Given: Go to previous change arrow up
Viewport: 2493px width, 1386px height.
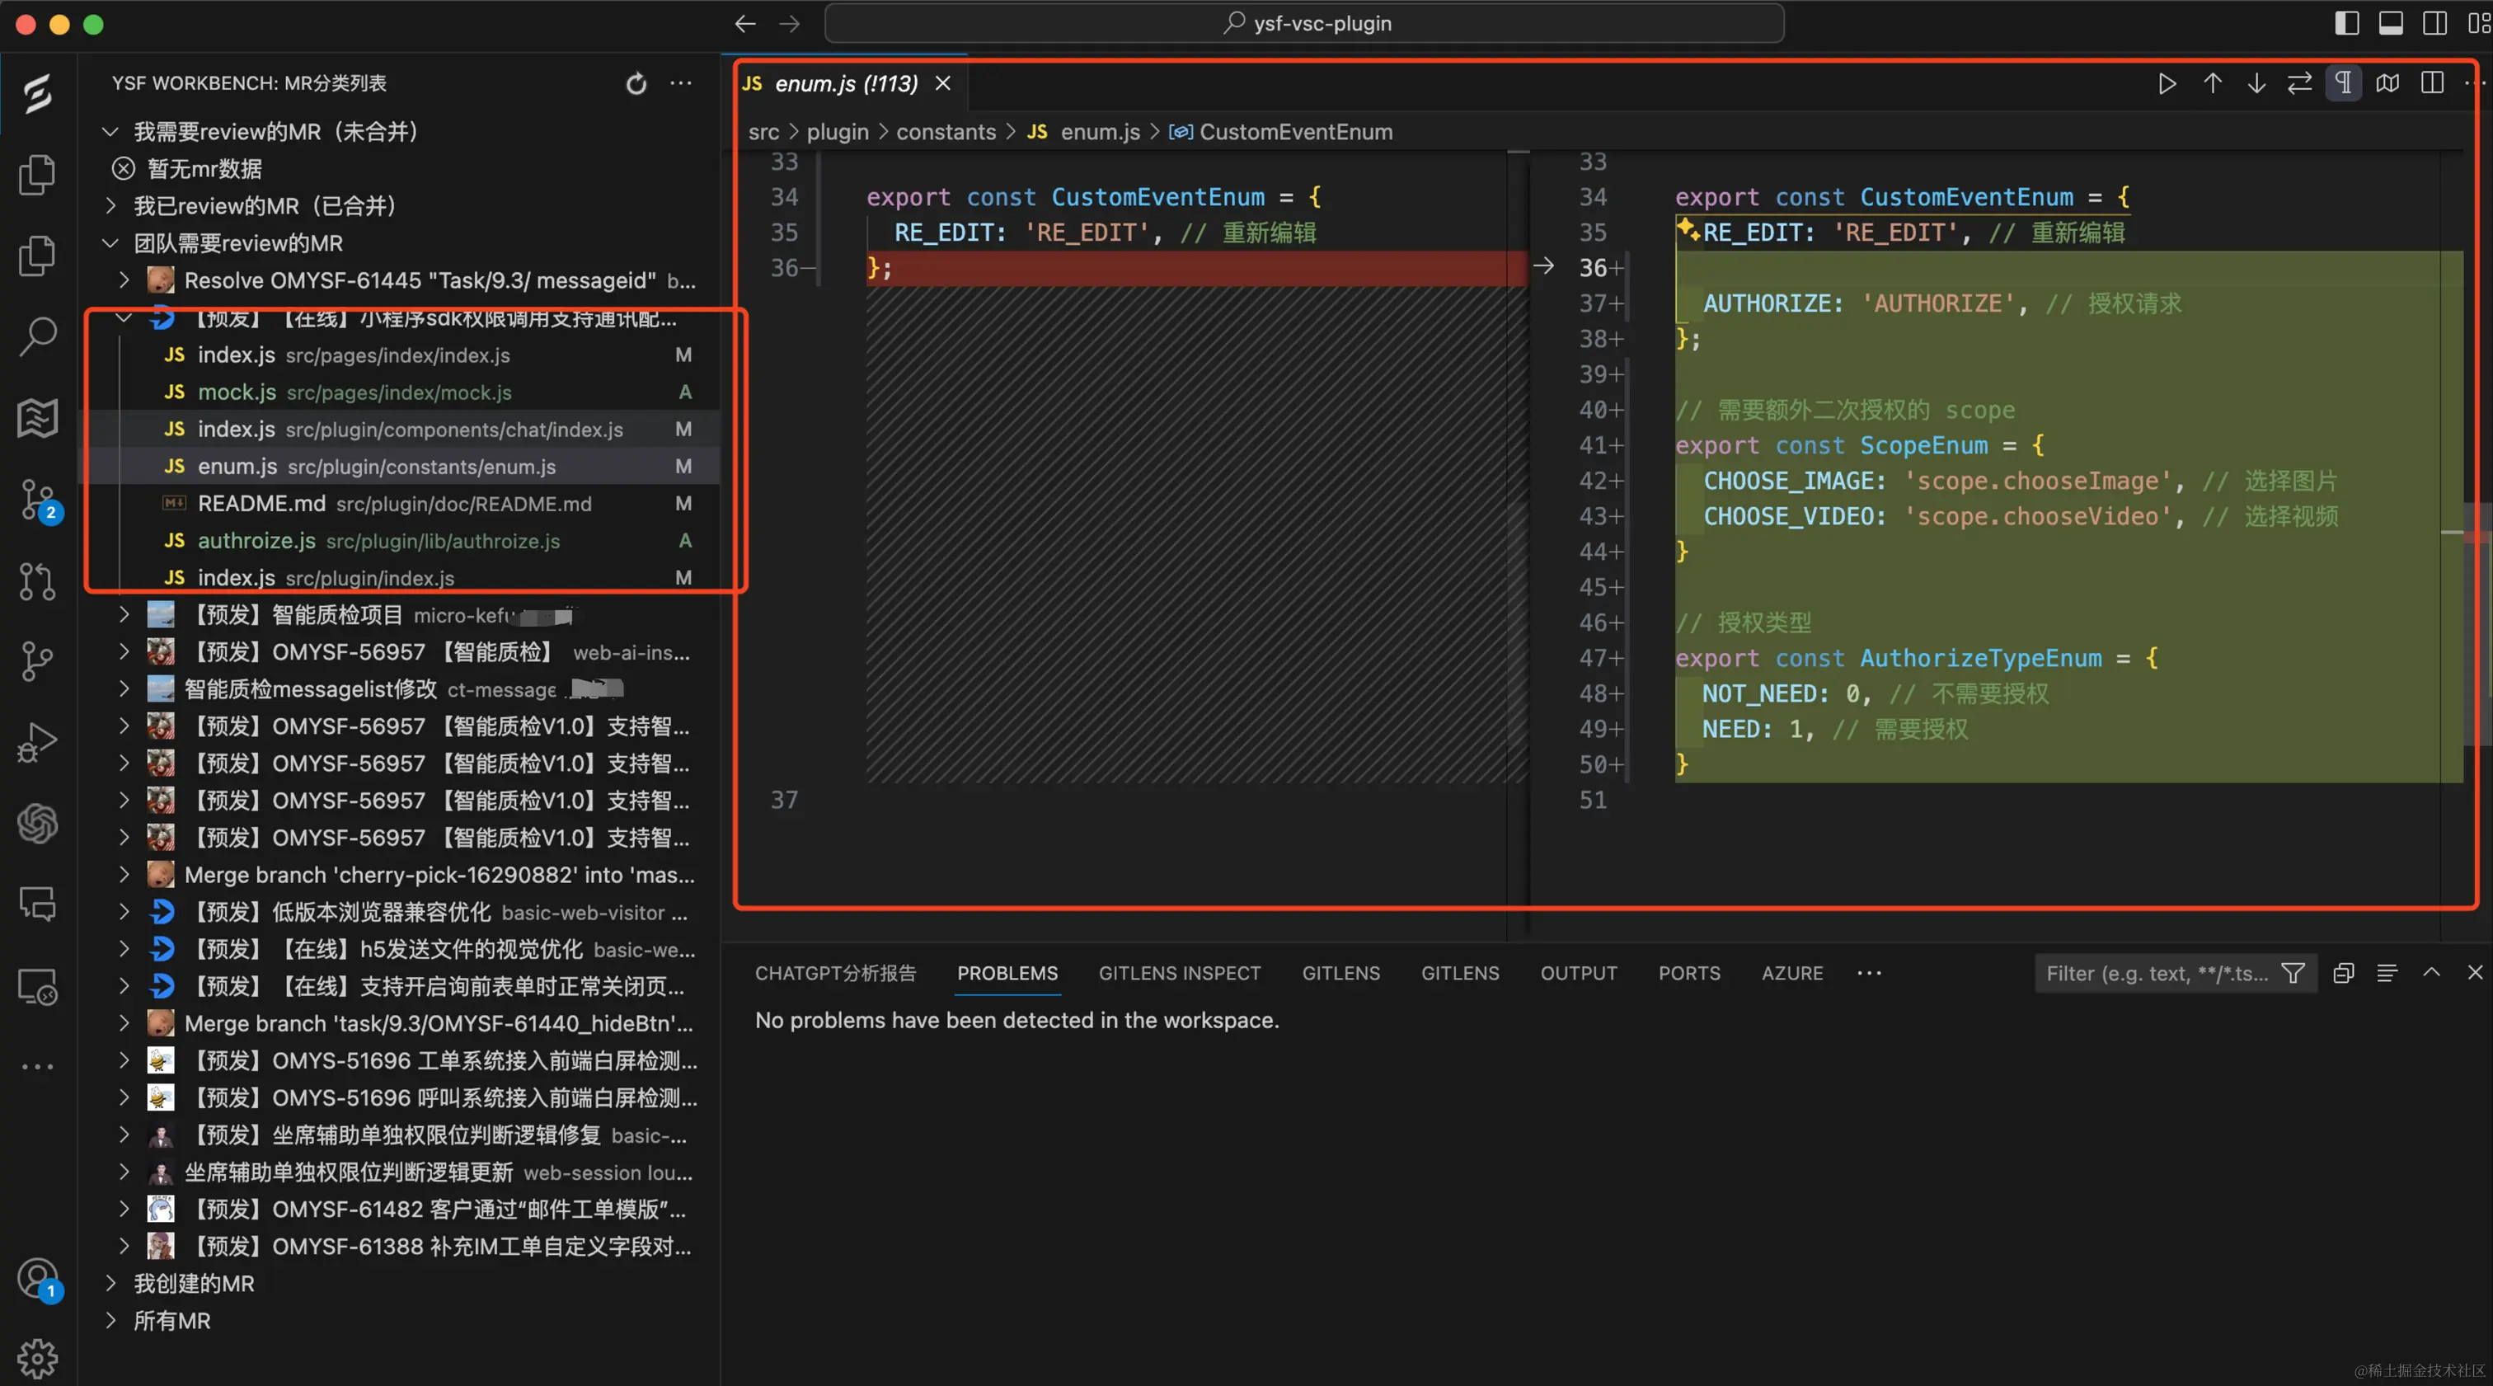Looking at the screenshot, I should tap(2213, 83).
